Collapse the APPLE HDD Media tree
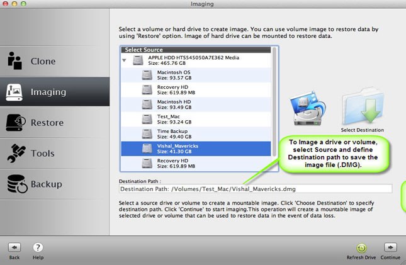 coord(124,60)
